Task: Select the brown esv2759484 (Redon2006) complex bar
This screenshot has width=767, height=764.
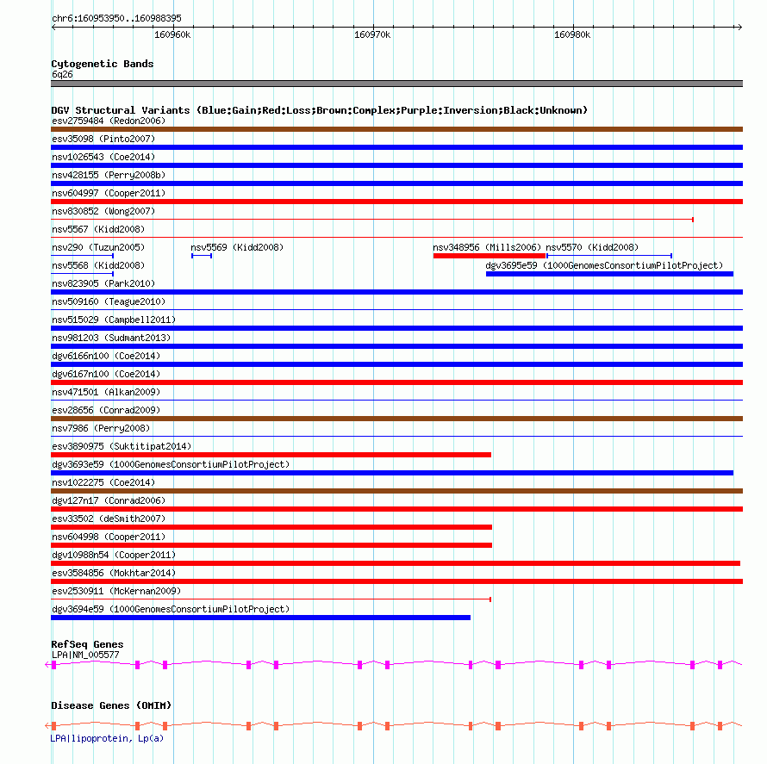Action: pos(396,129)
